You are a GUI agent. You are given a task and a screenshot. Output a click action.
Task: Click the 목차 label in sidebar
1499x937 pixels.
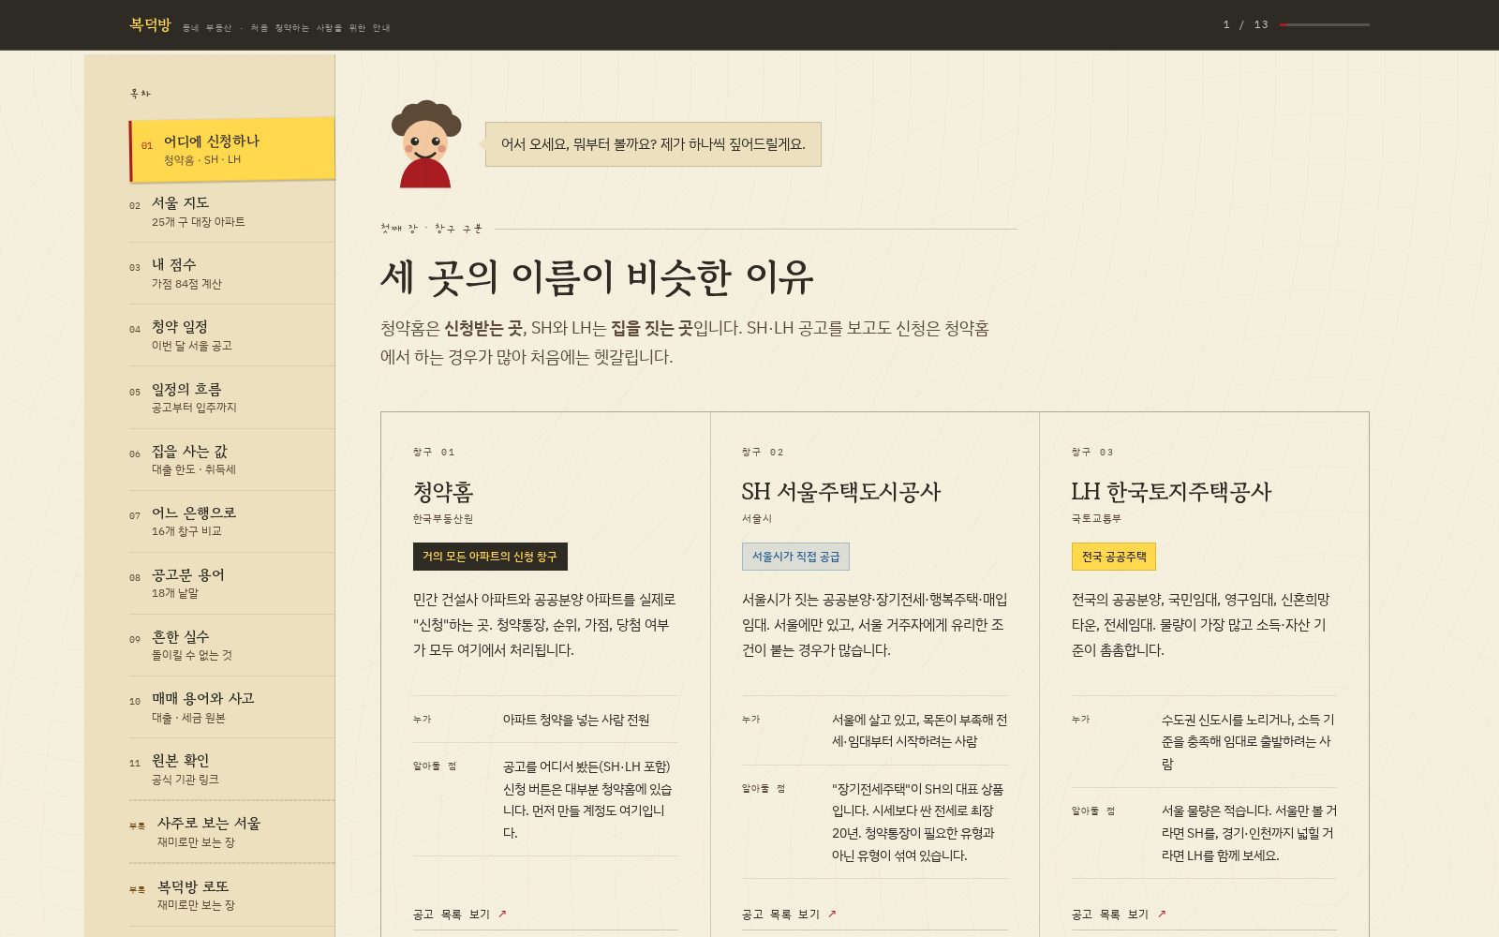pos(140,94)
